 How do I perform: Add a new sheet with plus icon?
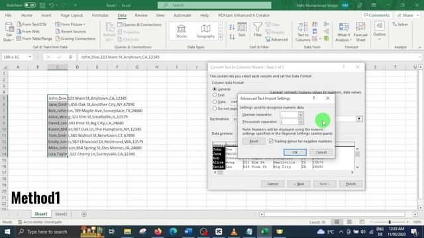coord(84,214)
